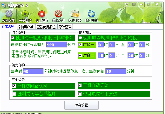Switch to the 添加黑名单 tab
Screen dimensions: 165x114
[25, 27]
